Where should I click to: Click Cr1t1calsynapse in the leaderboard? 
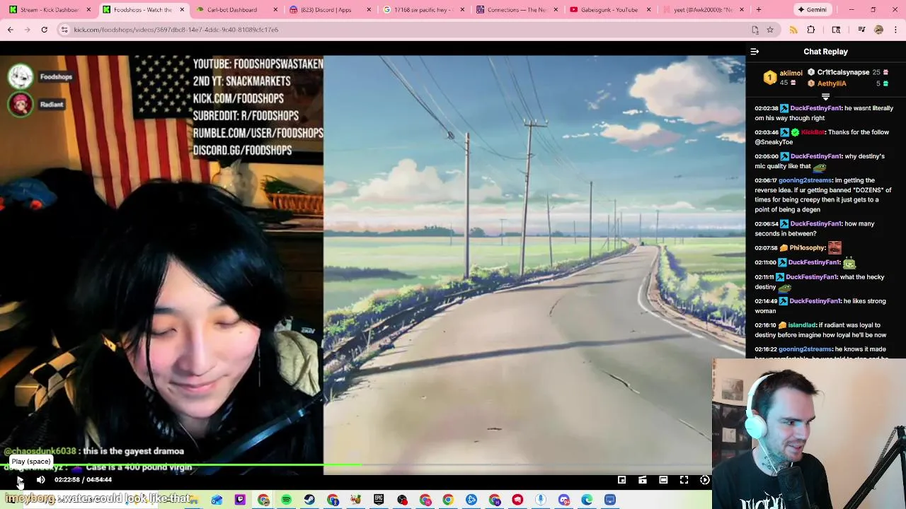843,72
